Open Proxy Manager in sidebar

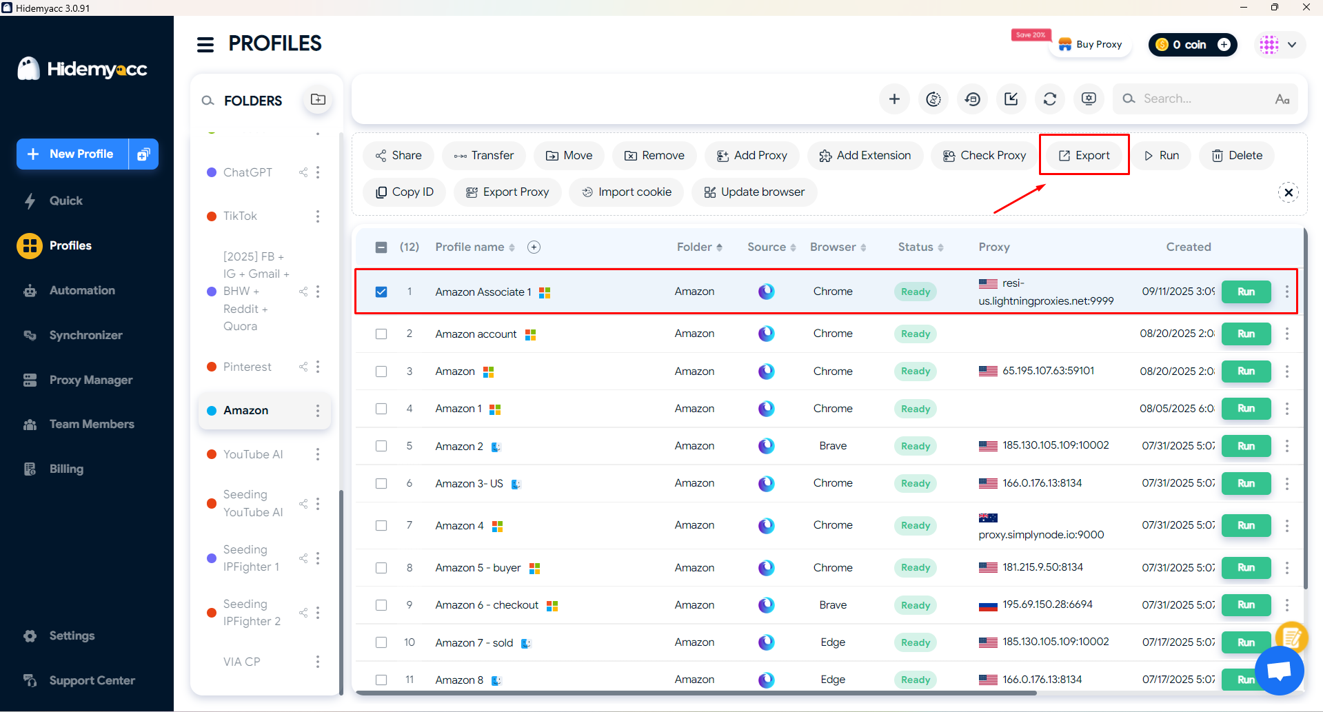pos(90,380)
